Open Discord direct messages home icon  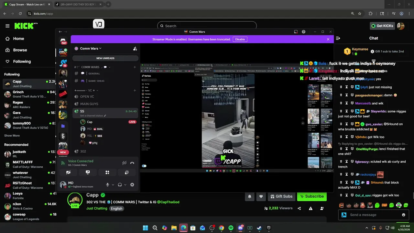tap(63, 40)
